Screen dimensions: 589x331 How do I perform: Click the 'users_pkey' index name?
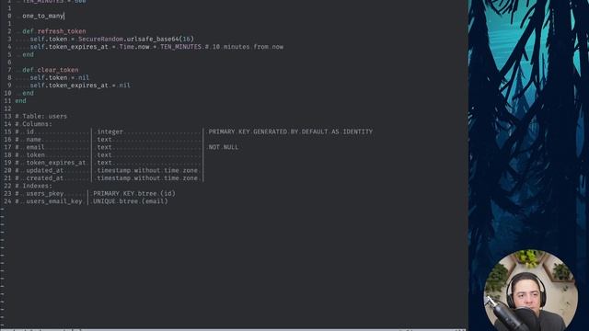(45, 194)
